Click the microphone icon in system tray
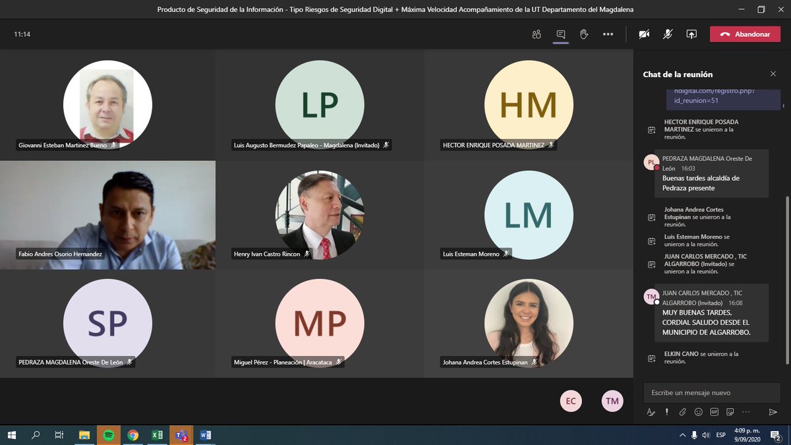791x445 pixels. click(x=694, y=435)
